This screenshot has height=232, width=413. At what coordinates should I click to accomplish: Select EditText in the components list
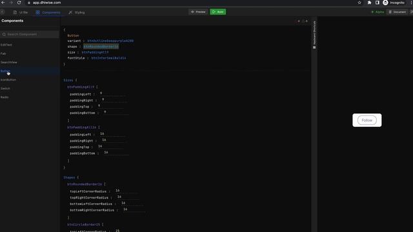[6, 45]
